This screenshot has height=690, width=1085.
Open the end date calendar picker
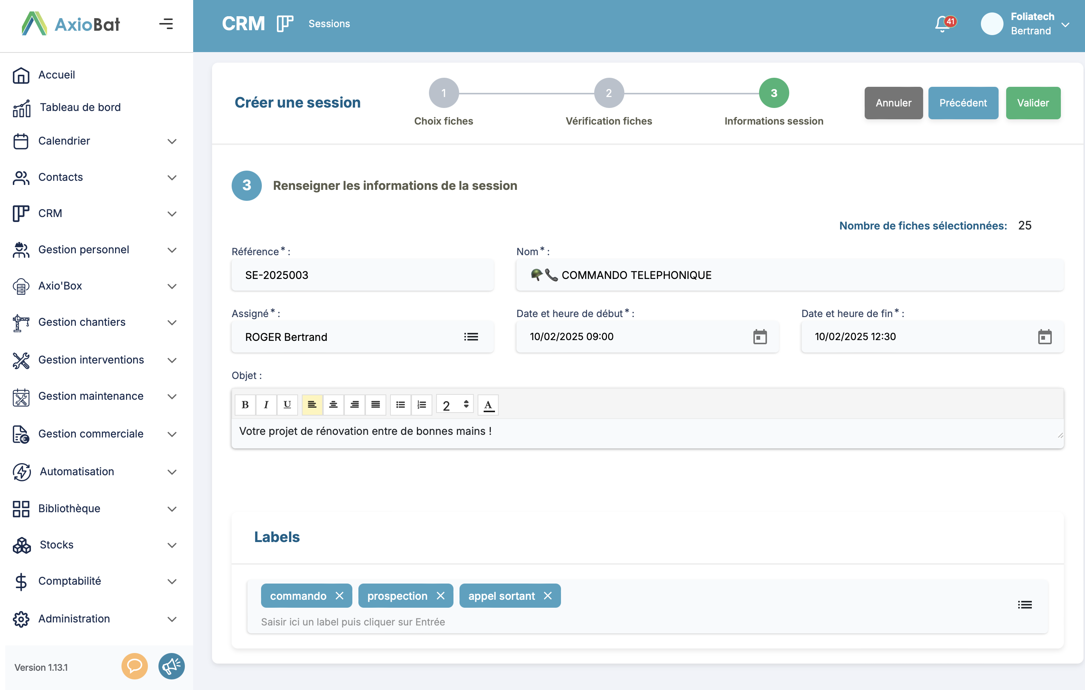tap(1045, 337)
